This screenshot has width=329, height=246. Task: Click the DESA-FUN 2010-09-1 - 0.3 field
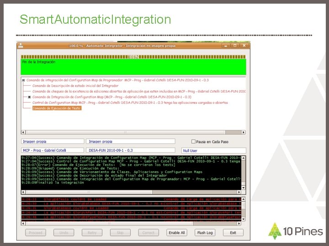click(131, 150)
